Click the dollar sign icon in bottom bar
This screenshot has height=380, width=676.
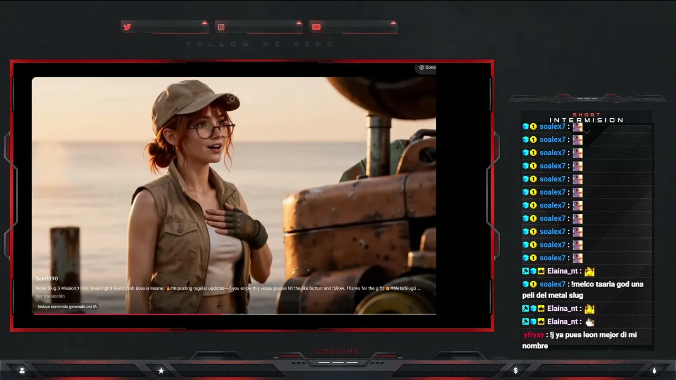pyautogui.click(x=515, y=370)
